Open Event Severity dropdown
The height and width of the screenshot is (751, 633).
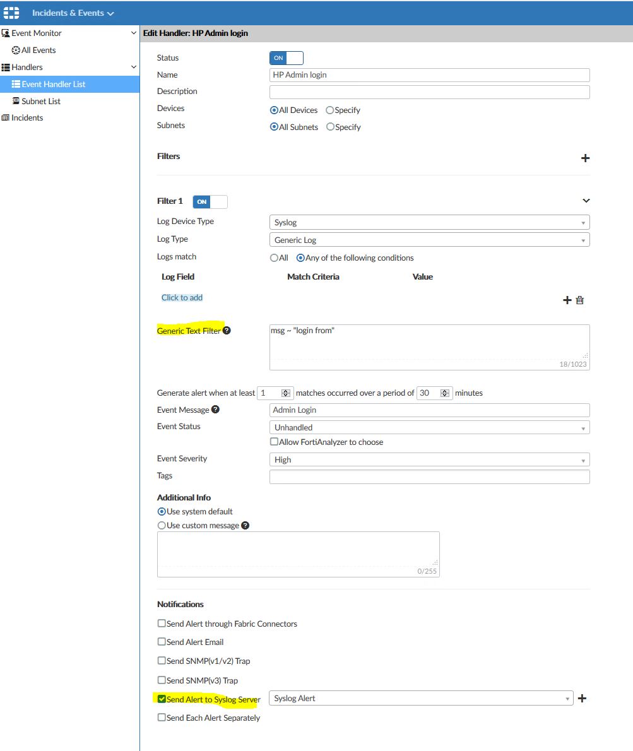(430, 460)
